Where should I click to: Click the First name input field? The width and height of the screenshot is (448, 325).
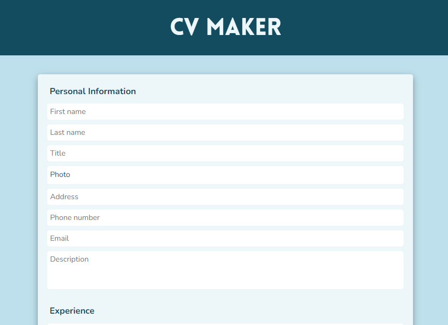[x=225, y=112]
